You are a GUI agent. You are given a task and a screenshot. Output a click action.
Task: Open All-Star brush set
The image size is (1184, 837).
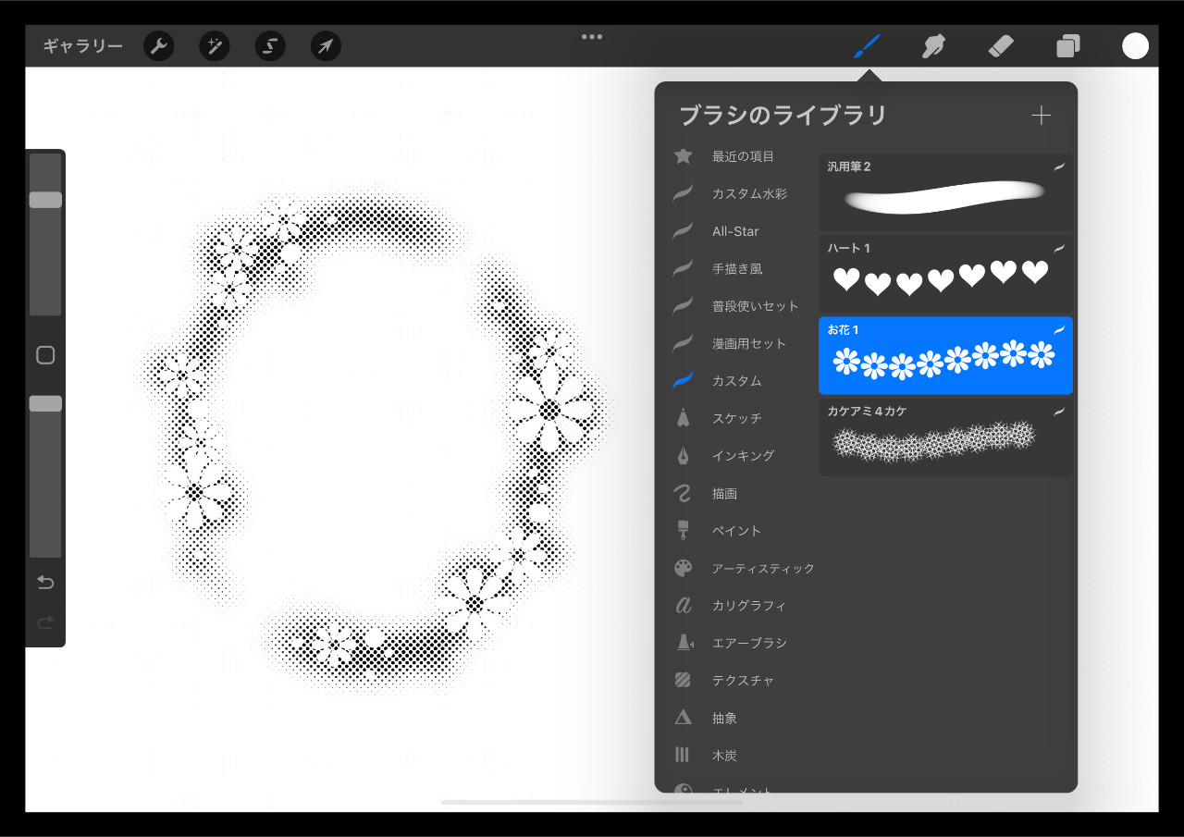pyautogui.click(x=717, y=231)
